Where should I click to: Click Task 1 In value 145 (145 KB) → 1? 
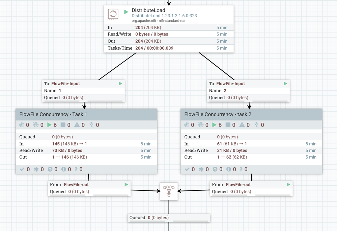pyautogui.click(x=69, y=144)
